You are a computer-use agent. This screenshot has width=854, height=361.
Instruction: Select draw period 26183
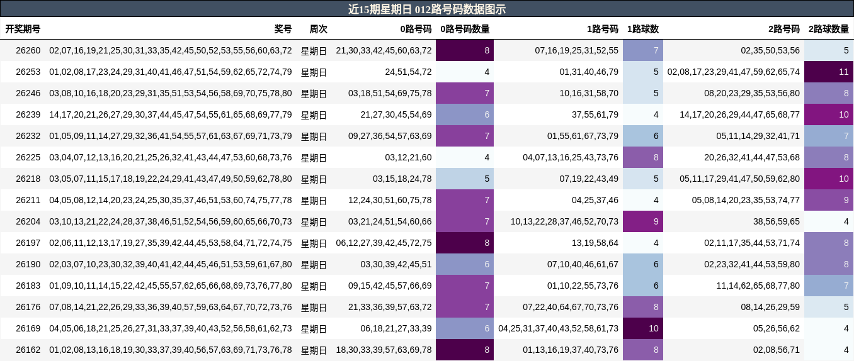[x=28, y=286]
